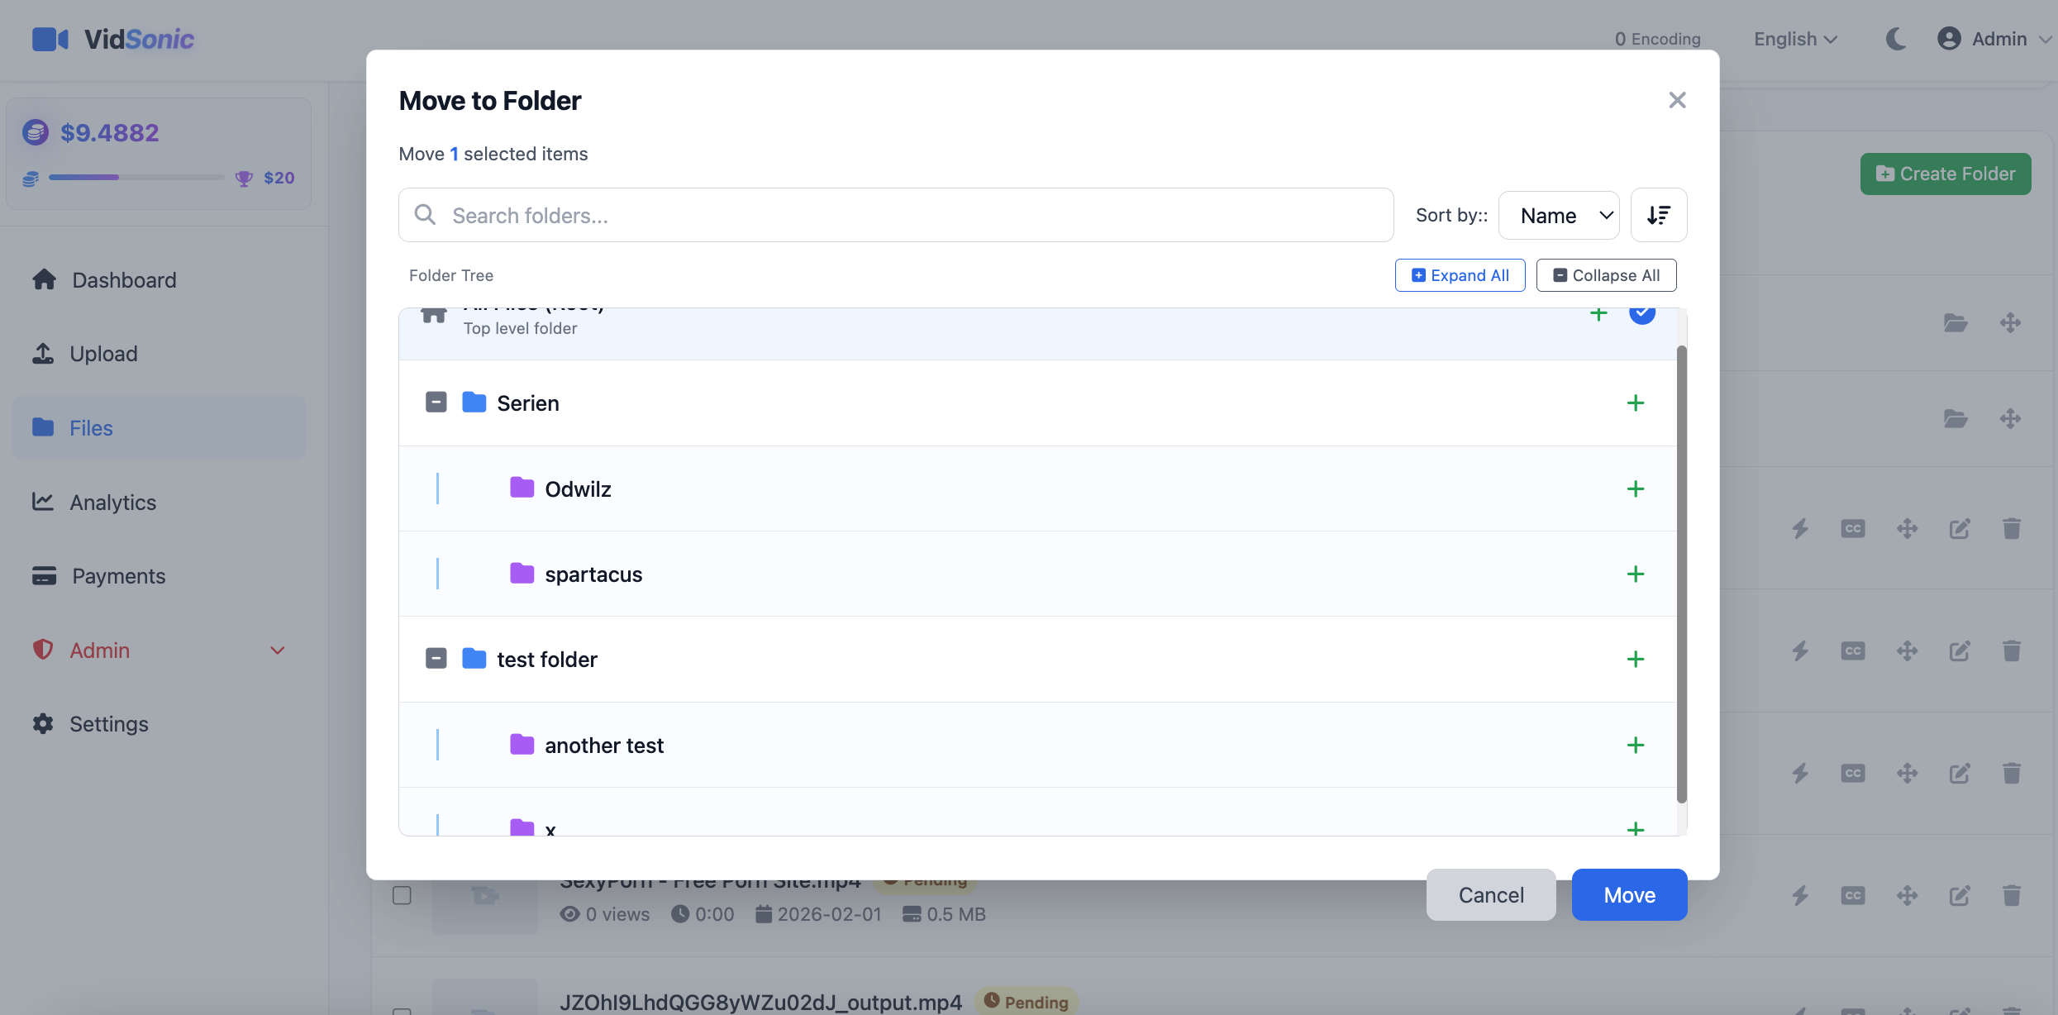
Task: Add subfolder under spartacus folder
Action: coord(1635,574)
